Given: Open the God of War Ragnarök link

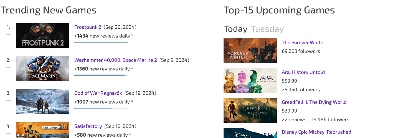Looking at the screenshot, I should click(x=98, y=93).
